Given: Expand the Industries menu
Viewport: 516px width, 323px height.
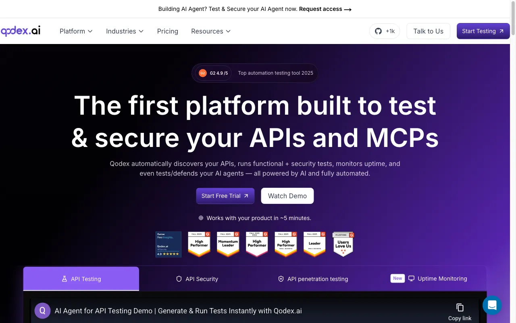Looking at the screenshot, I should pos(125,31).
